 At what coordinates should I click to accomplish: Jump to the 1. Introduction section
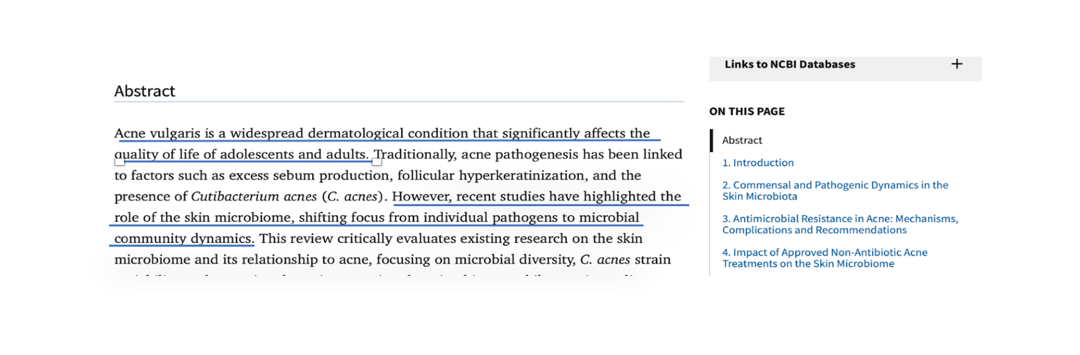757,163
